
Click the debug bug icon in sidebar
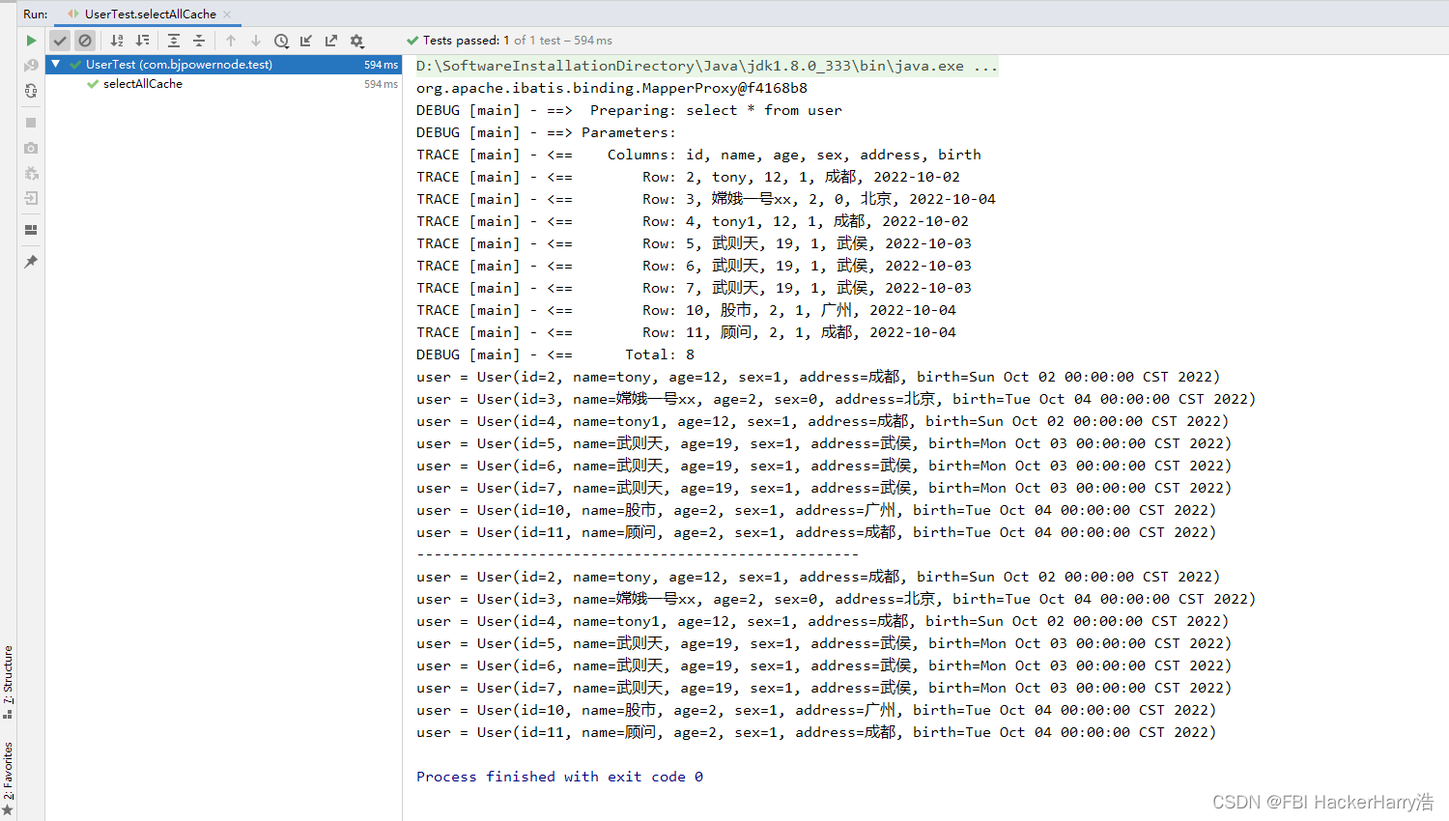coord(31,173)
